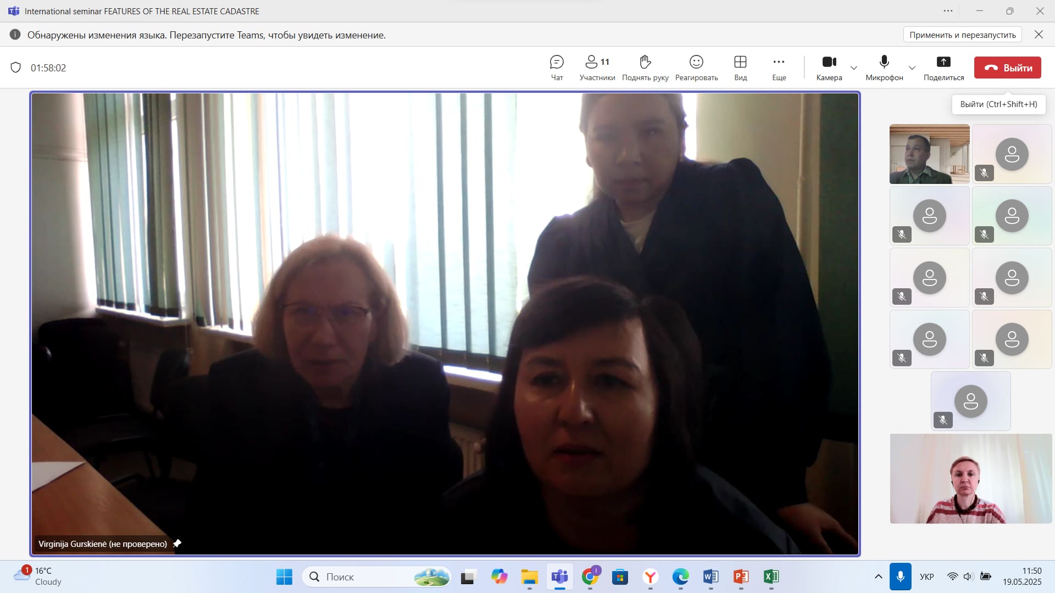The image size is (1055, 593).
Task: Open the battery status tray icon
Action: 986,577
